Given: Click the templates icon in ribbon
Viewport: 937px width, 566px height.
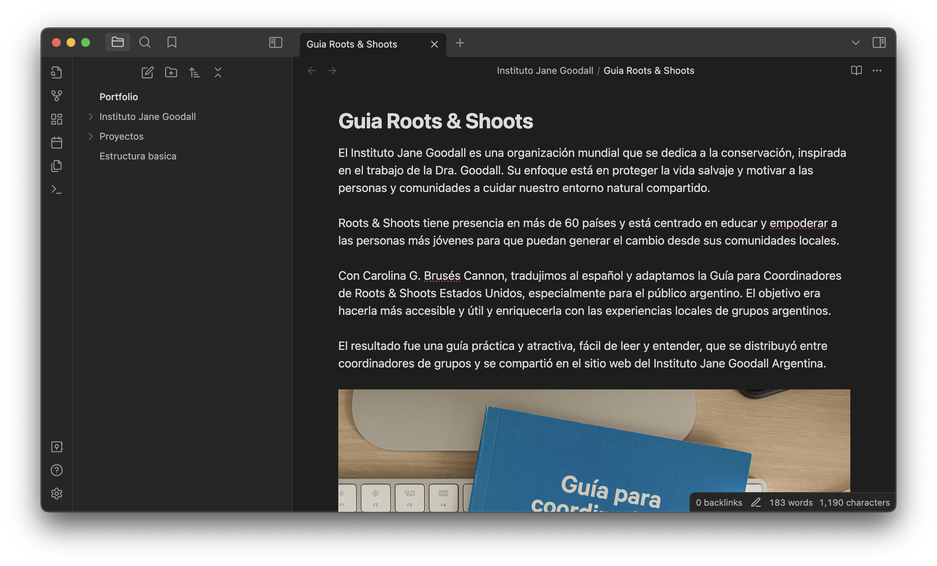Looking at the screenshot, I should pos(57,166).
